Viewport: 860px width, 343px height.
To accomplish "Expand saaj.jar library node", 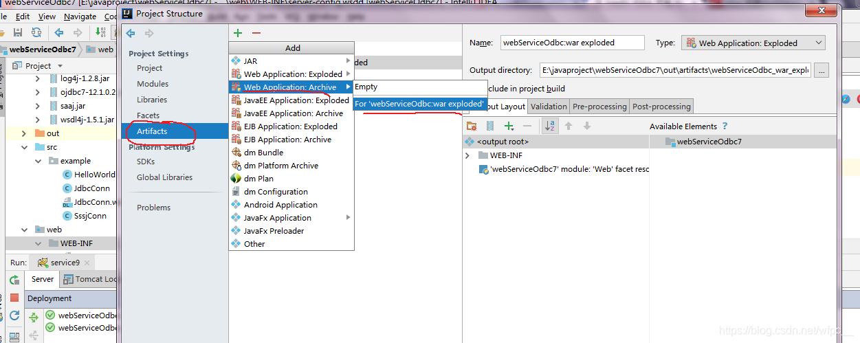I will click(38, 107).
